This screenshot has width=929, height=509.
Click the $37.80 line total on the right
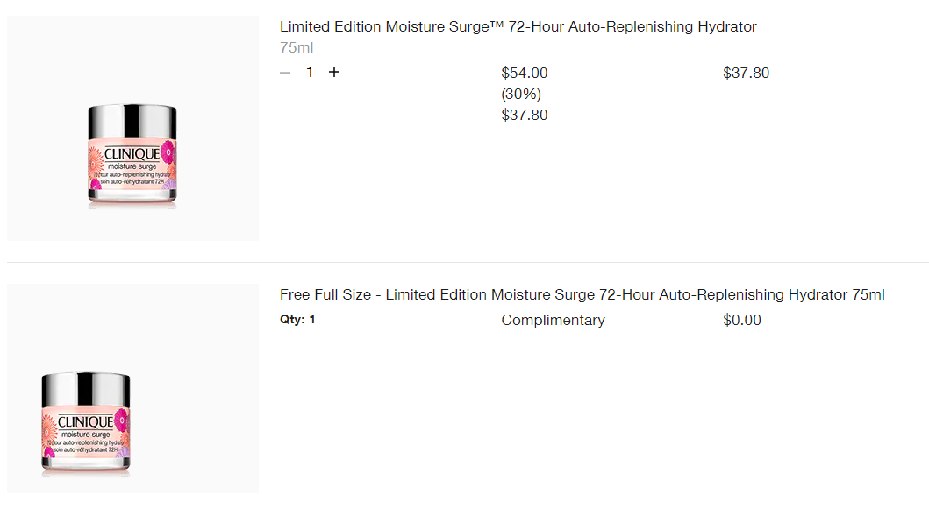(746, 73)
